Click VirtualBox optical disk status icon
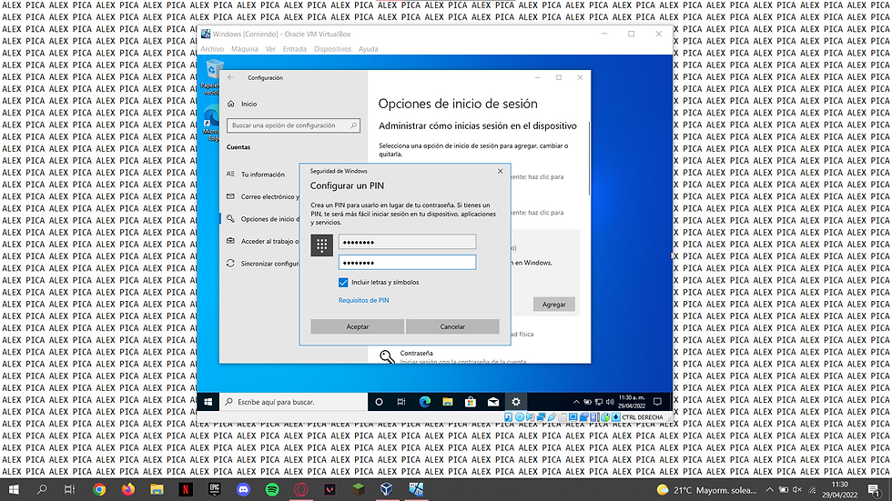892x501 pixels. [520, 417]
